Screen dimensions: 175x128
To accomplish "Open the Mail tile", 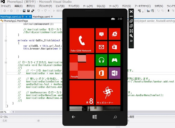I will click(101, 47).
